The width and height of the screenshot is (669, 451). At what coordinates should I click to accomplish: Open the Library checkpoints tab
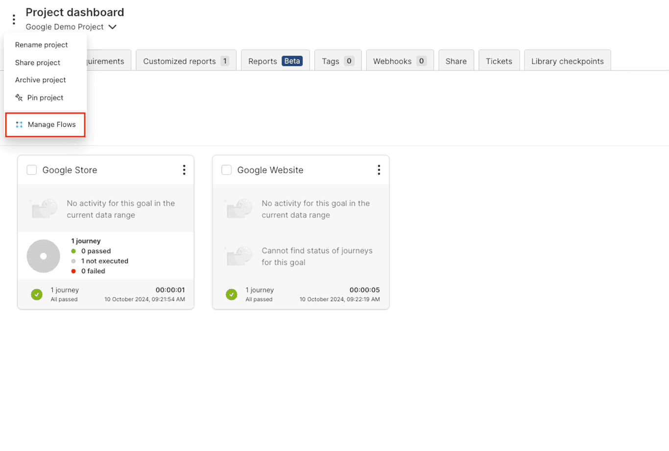[x=567, y=61]
